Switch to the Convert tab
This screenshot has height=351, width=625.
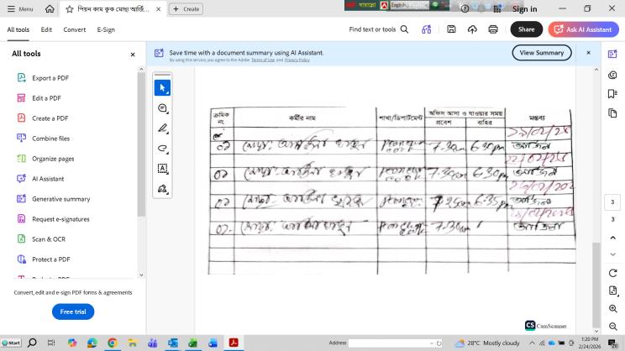click(x=75, y=29)
